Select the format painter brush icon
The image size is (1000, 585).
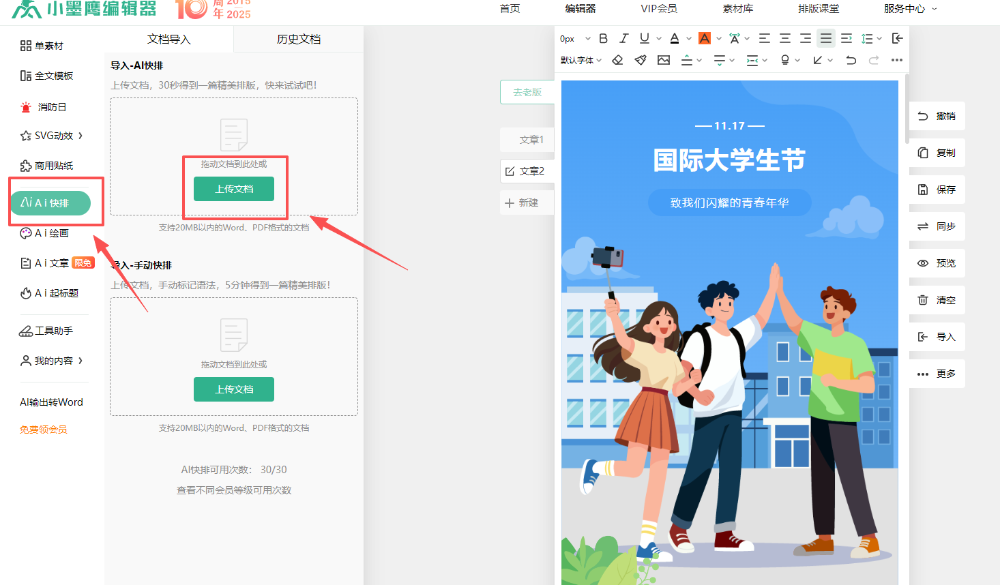pyautogui.click(x=641, y=60)
